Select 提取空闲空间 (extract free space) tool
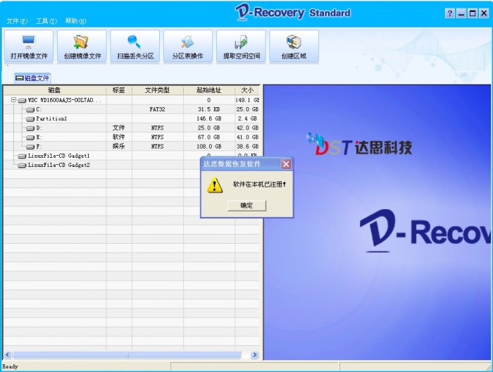493x372 pixels. (x=241, y=46)
